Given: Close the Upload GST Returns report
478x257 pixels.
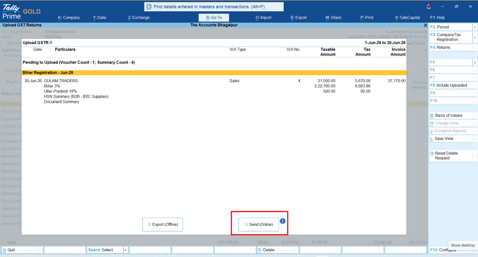Looking at the screenshot, I should pyautogui.click(x=425, y=25).
